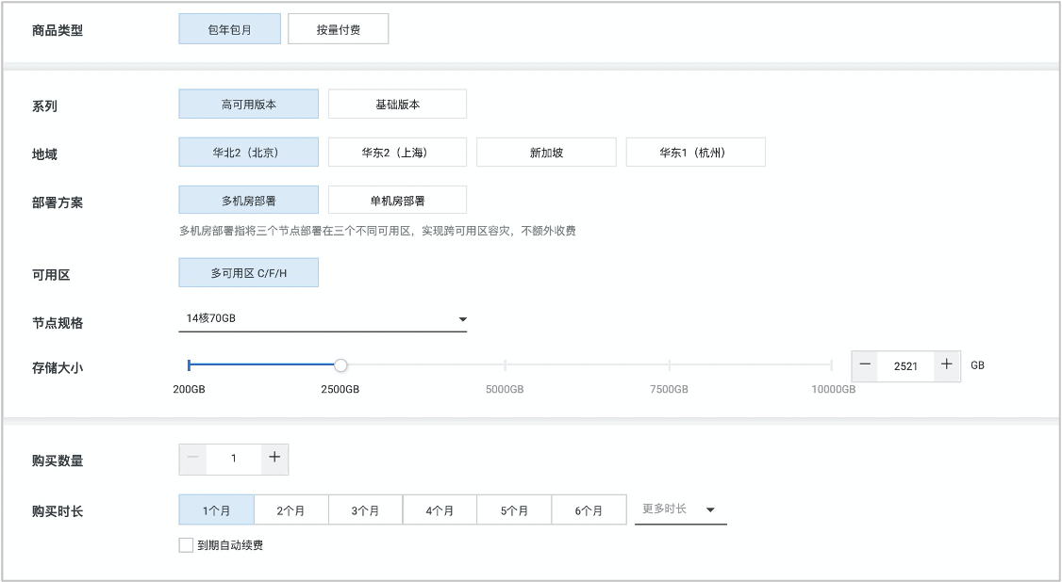The height and width of the screenshot is (582, 1062).
Task: Select 华东2（上海） region
Action: point(397,153)
